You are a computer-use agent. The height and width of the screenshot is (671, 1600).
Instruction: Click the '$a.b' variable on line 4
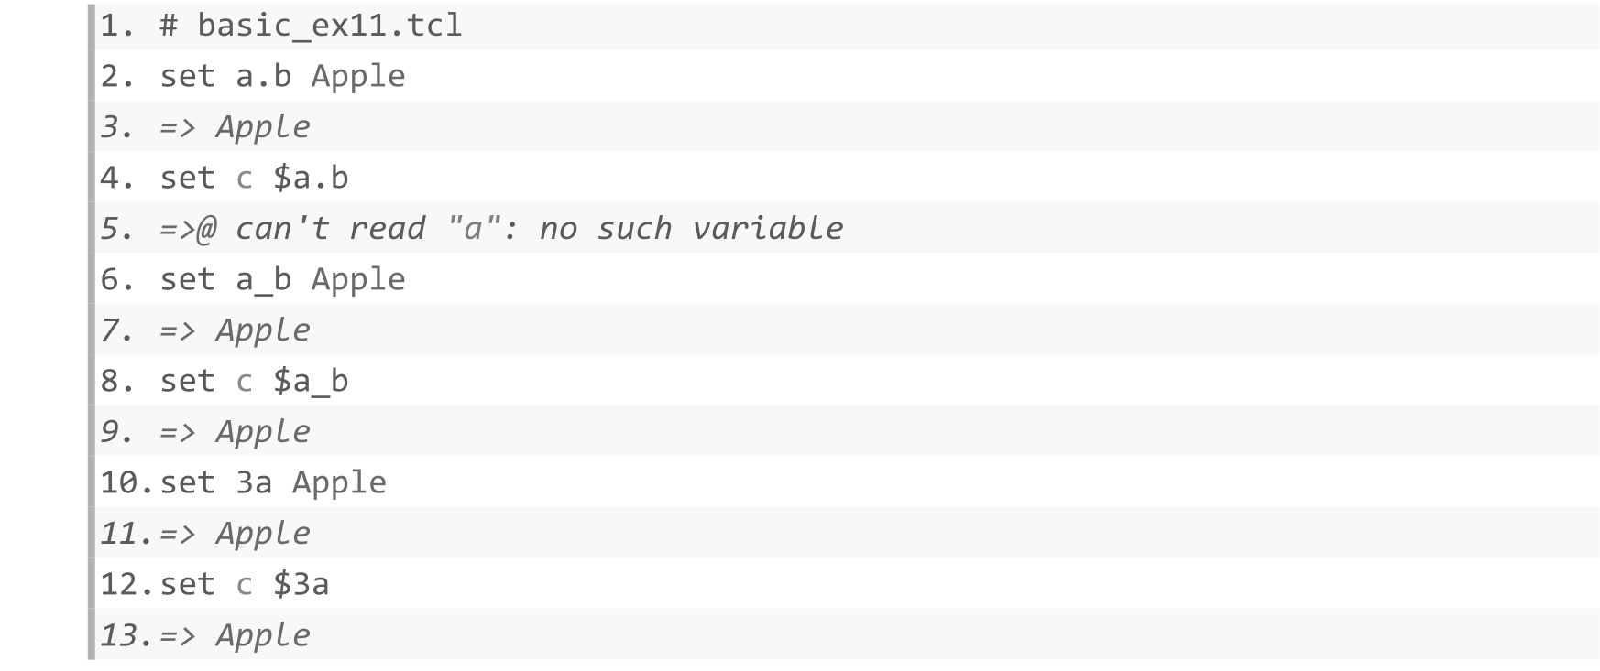click(x=311, y=178)
